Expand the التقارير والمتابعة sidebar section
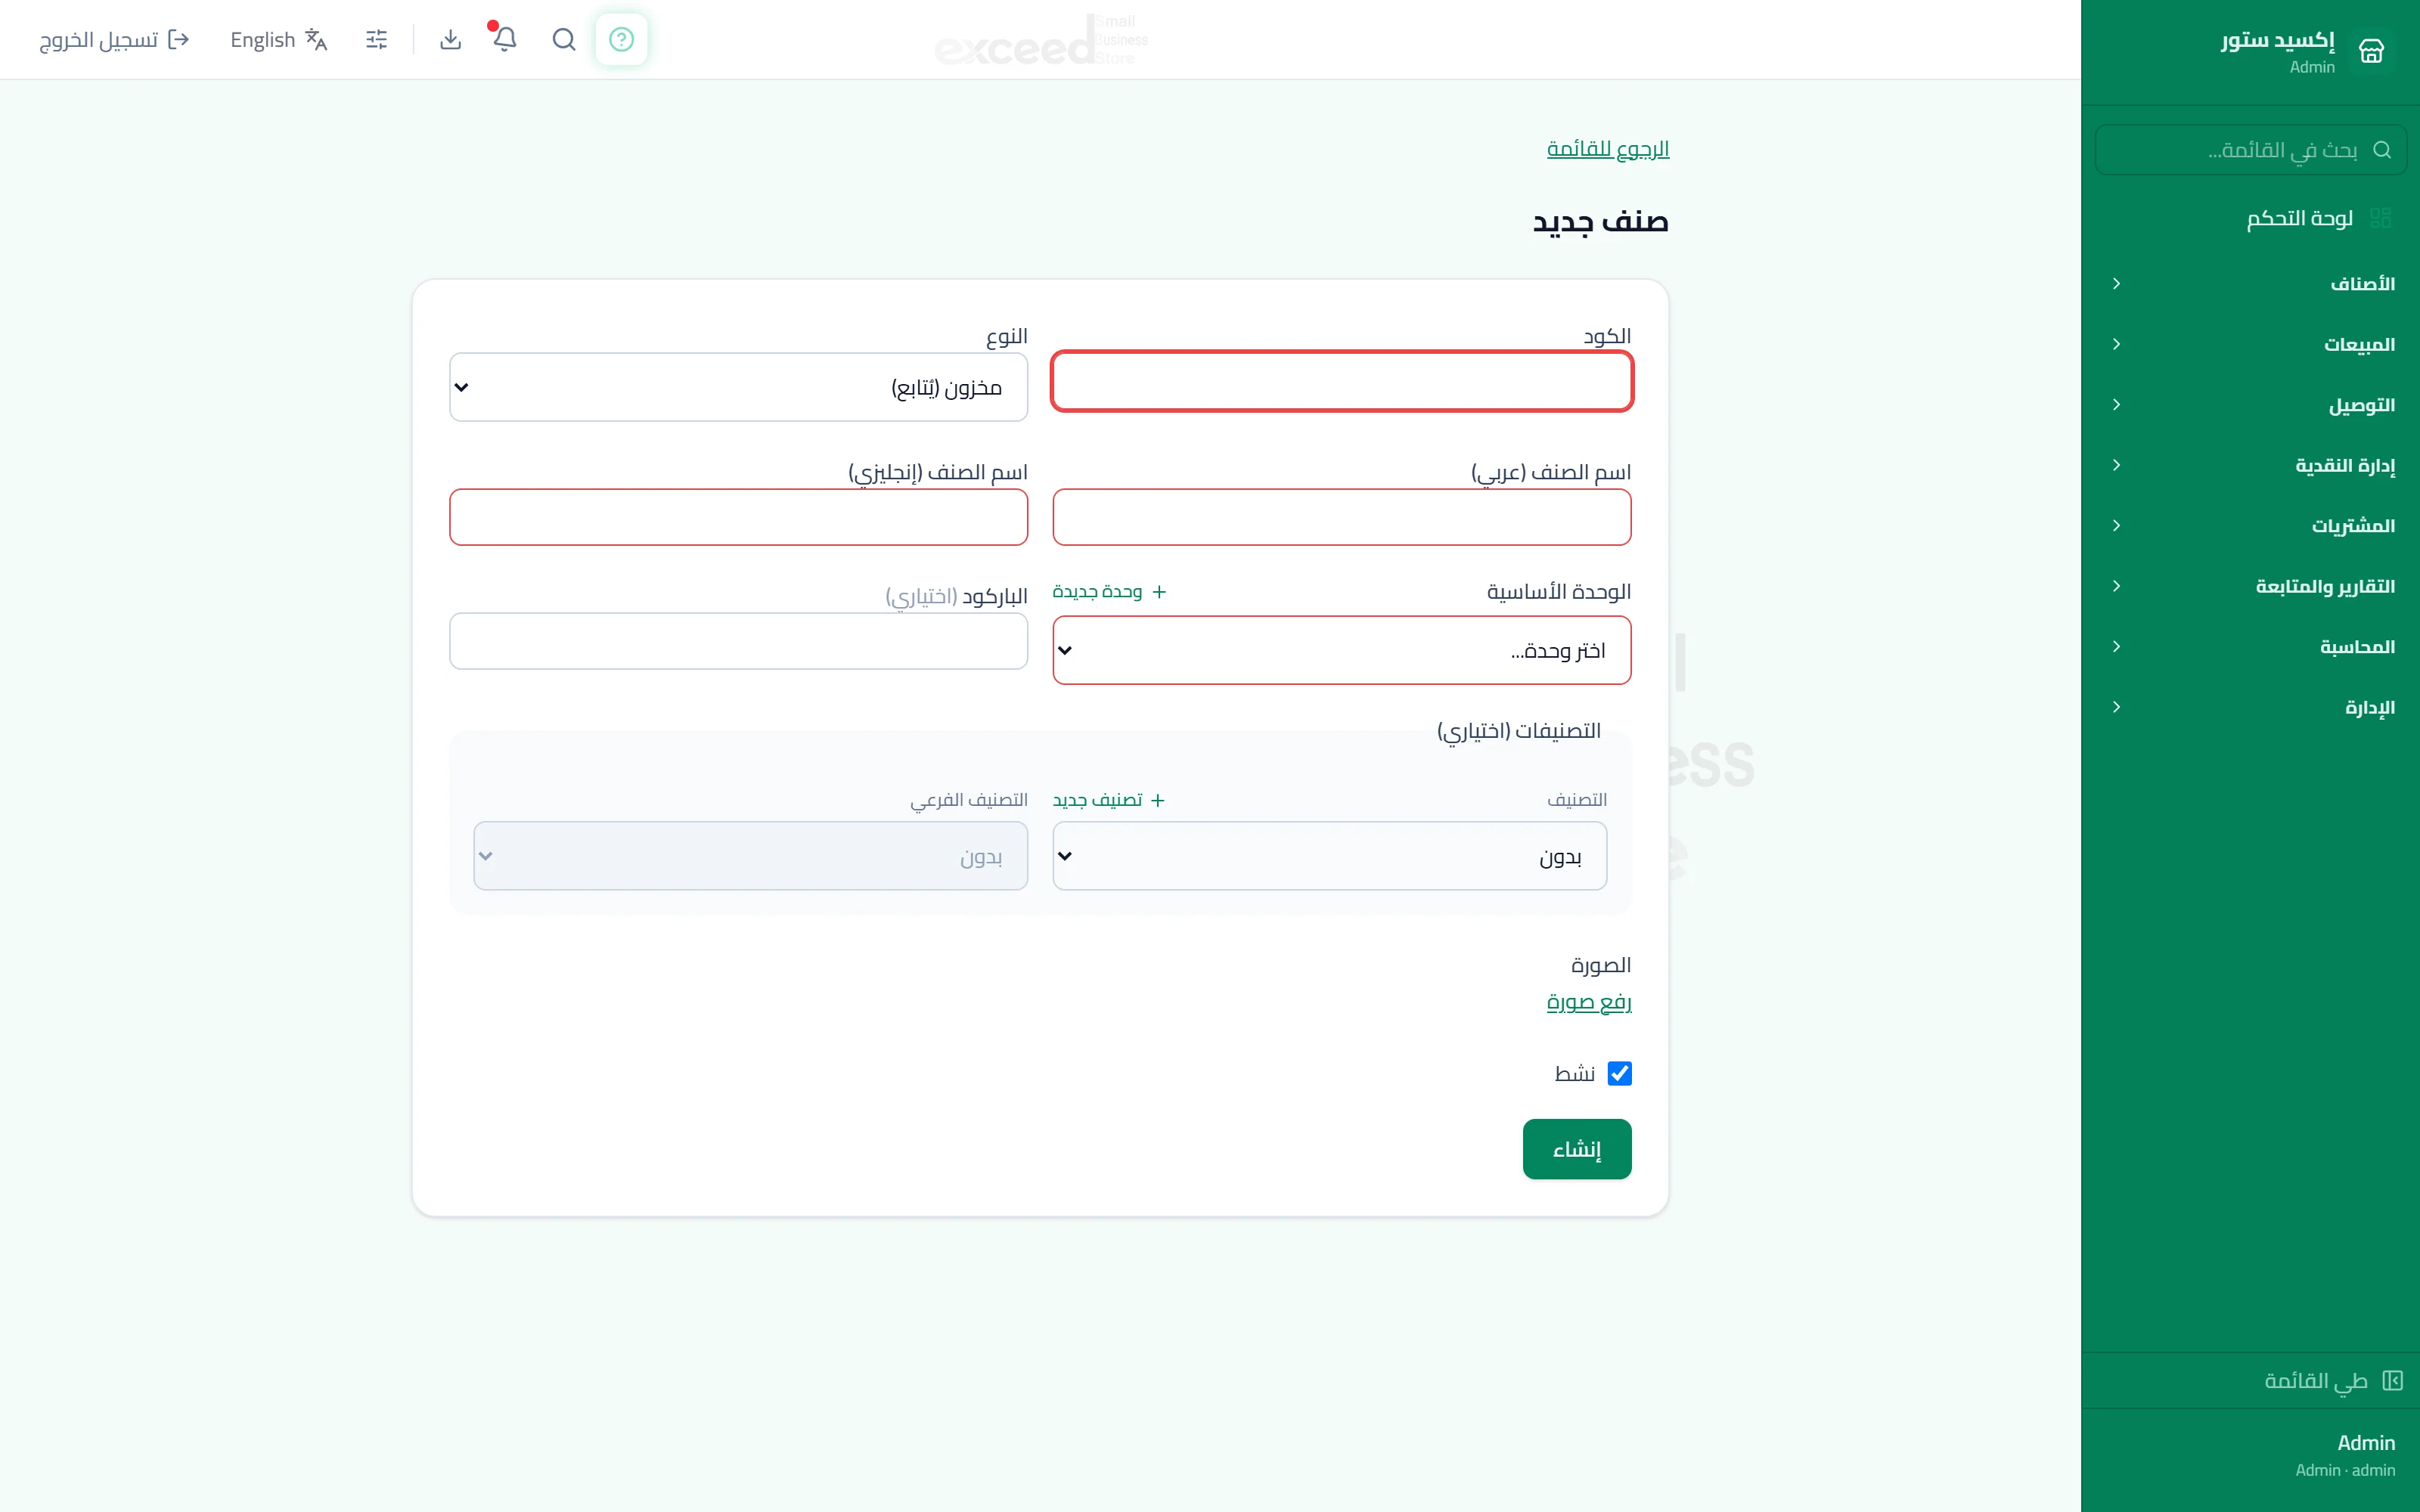 click(x=2250, y=586)
